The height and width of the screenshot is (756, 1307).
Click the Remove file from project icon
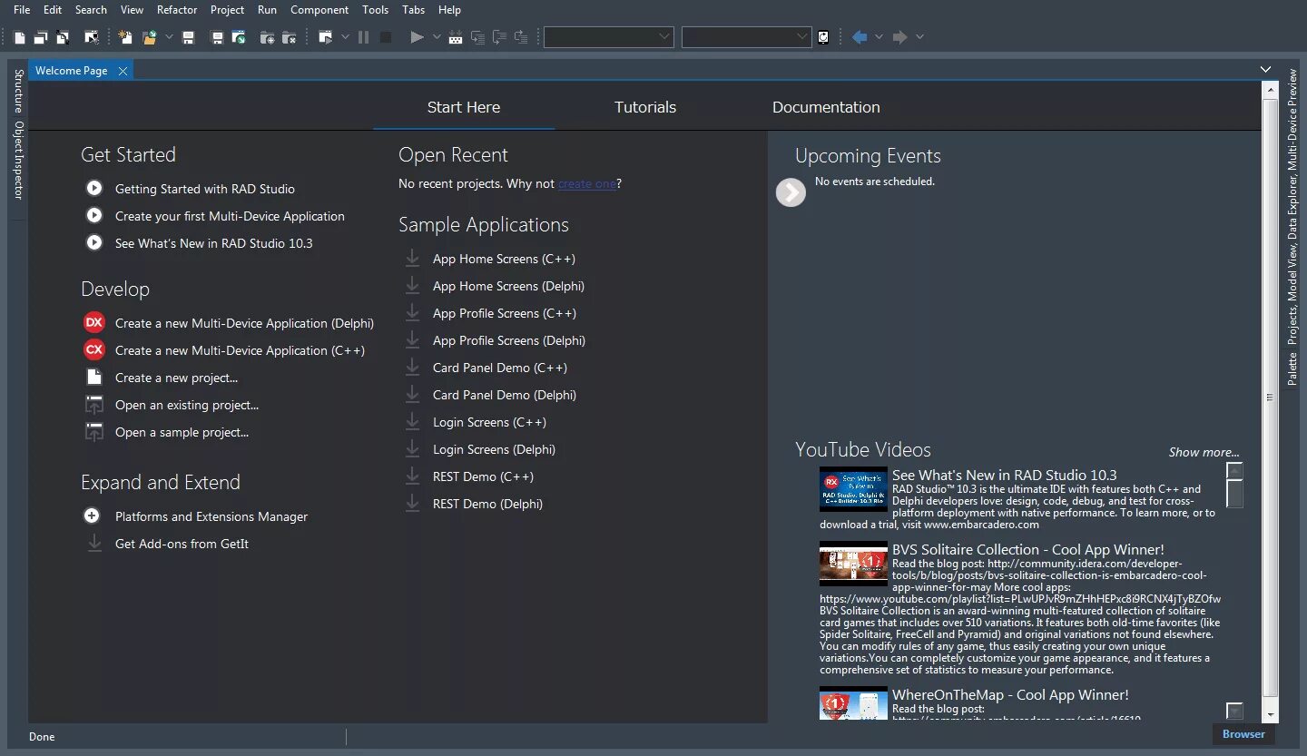tap(289, 37)
